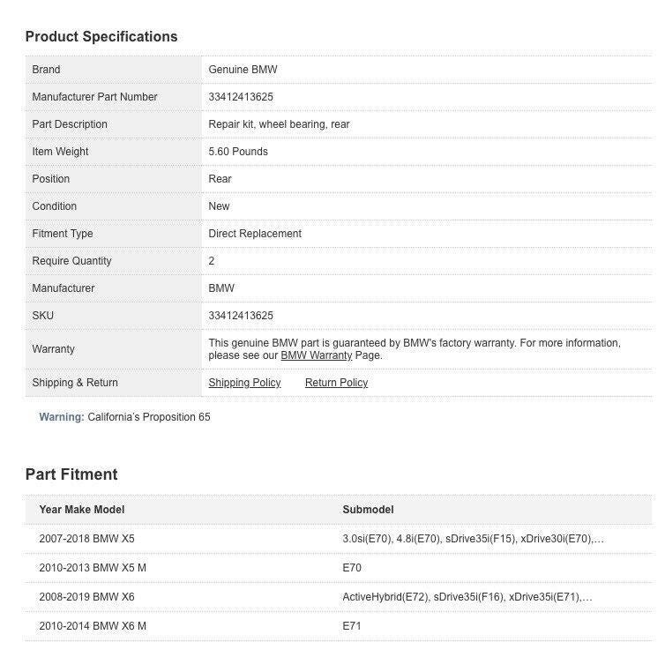665x657 pixels.
Task: Open the Shipping Policy link
Action: pos(244,383)
